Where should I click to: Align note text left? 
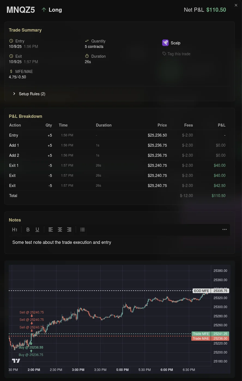point(51,230)
